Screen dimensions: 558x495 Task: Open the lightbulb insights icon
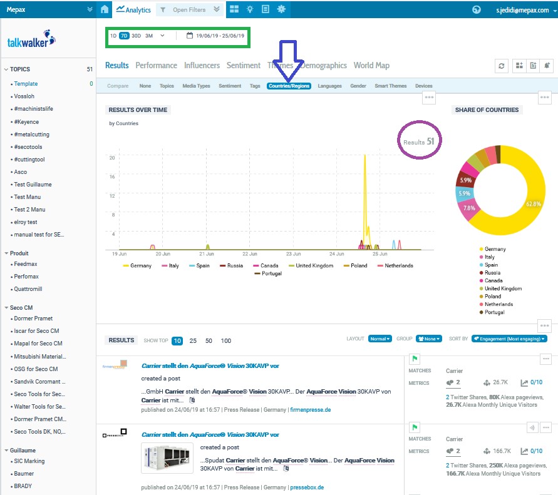tap(250, 9)
